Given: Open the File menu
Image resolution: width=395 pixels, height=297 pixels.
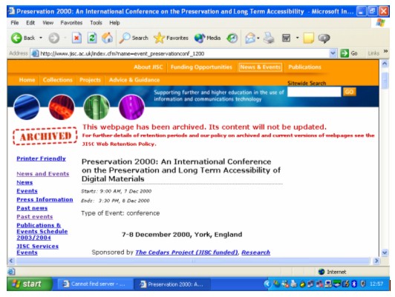Looking at the screenshot, I should 15,23.
